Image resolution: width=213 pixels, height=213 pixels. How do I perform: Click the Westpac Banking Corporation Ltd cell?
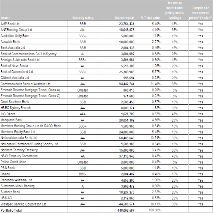[24, 203]
